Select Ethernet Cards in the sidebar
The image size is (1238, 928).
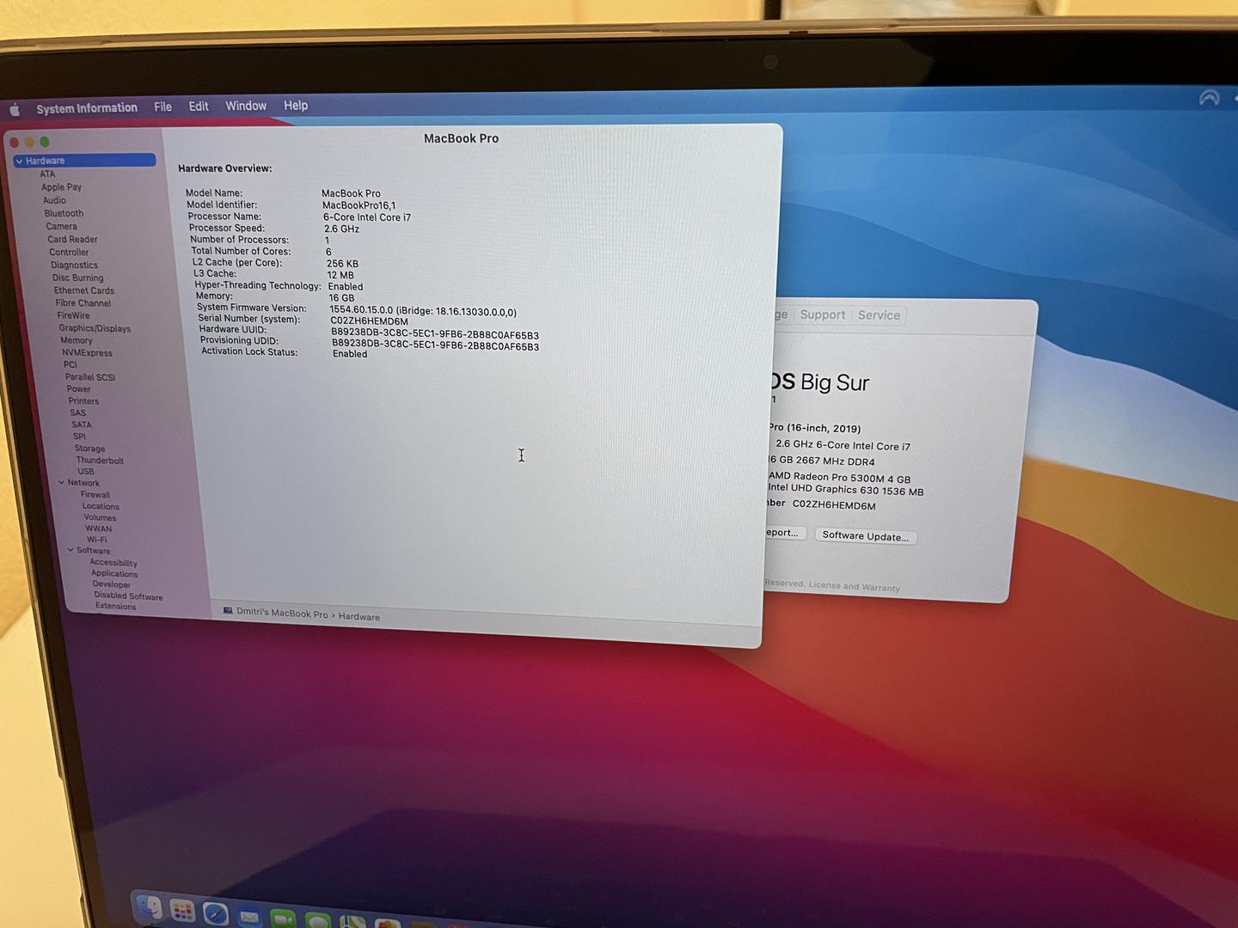coord(84,290)
